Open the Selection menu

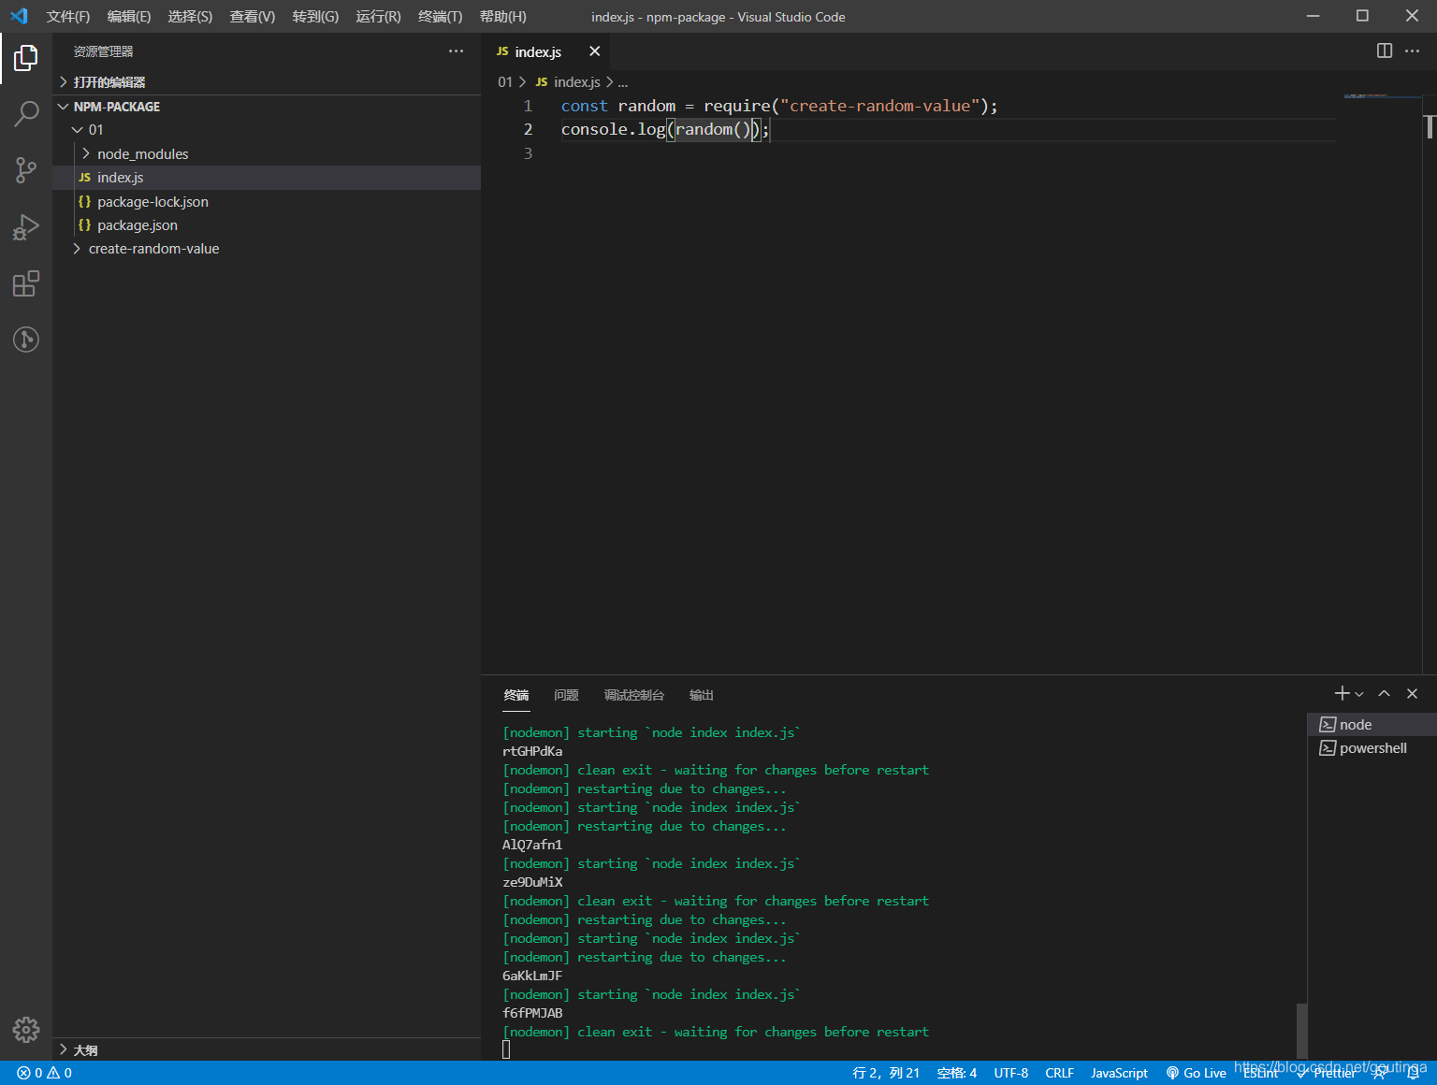coord(190,17)
